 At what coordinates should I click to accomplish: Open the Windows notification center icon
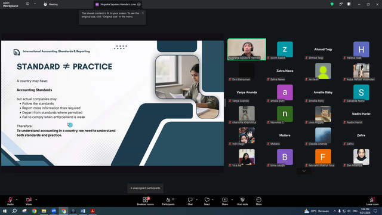point(375,211)
